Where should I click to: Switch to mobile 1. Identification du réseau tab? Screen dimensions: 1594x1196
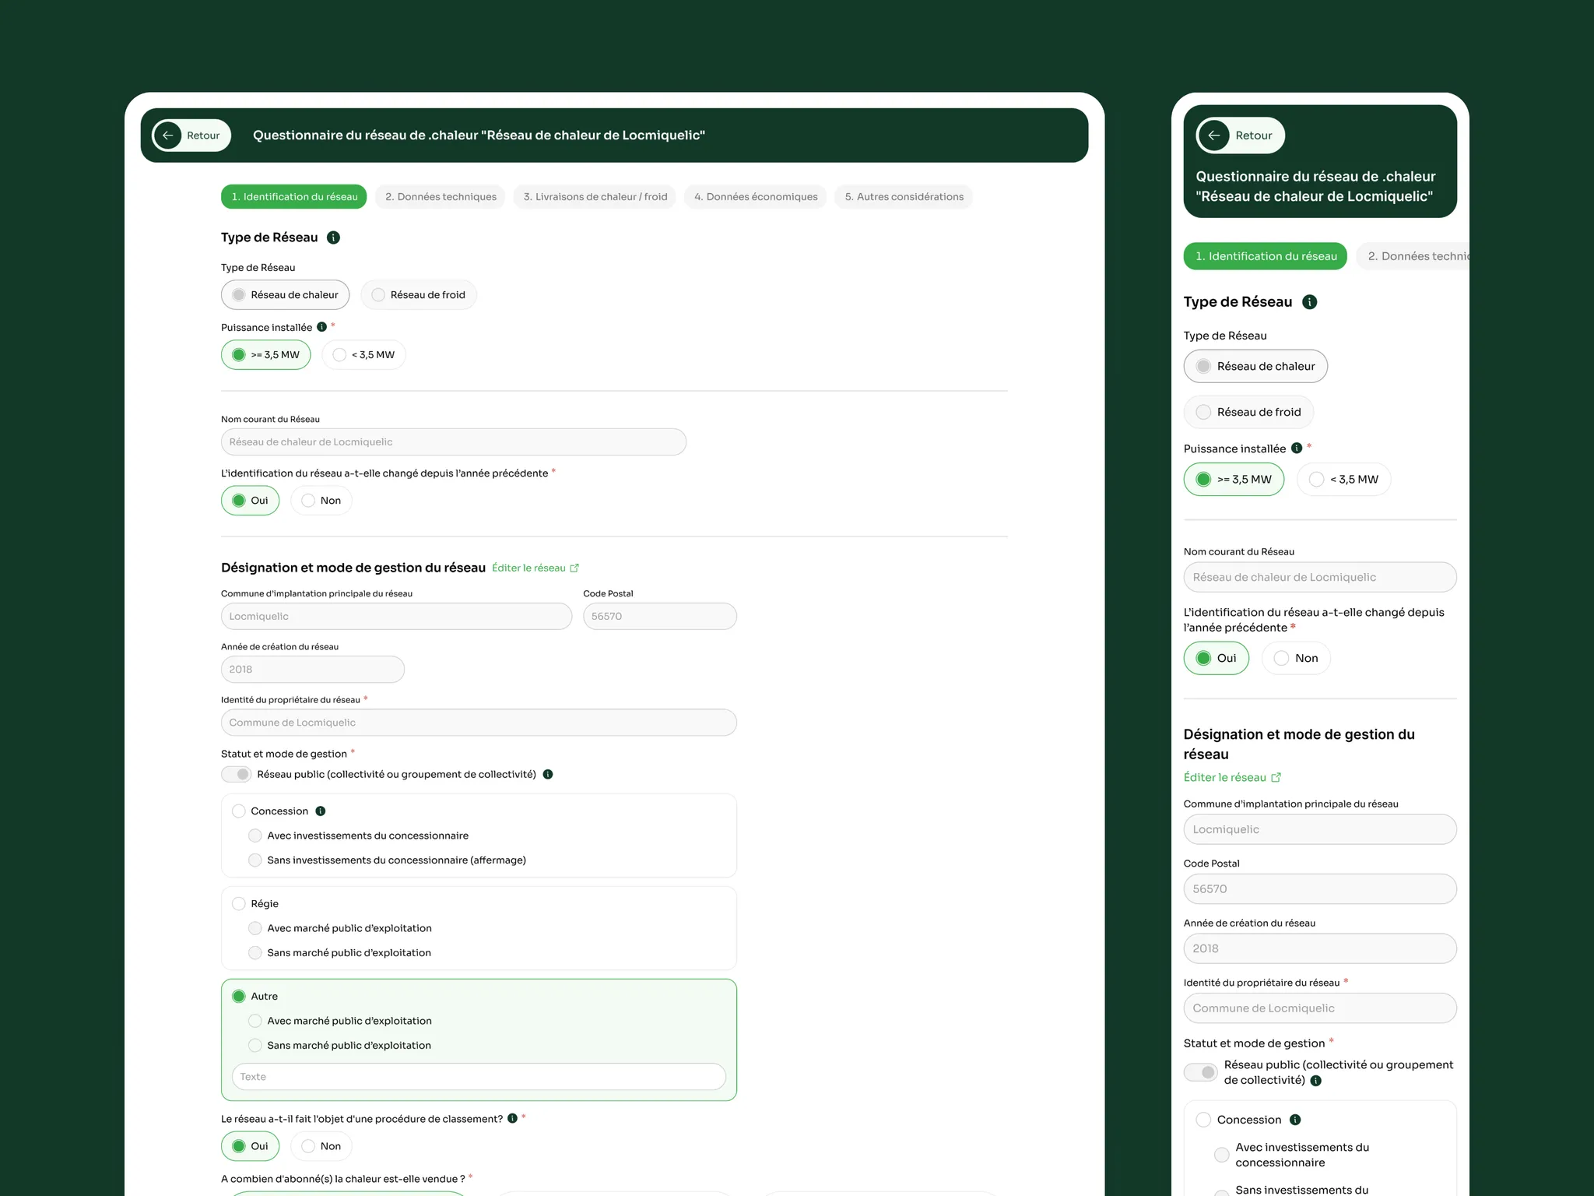tap(1266, 256)
